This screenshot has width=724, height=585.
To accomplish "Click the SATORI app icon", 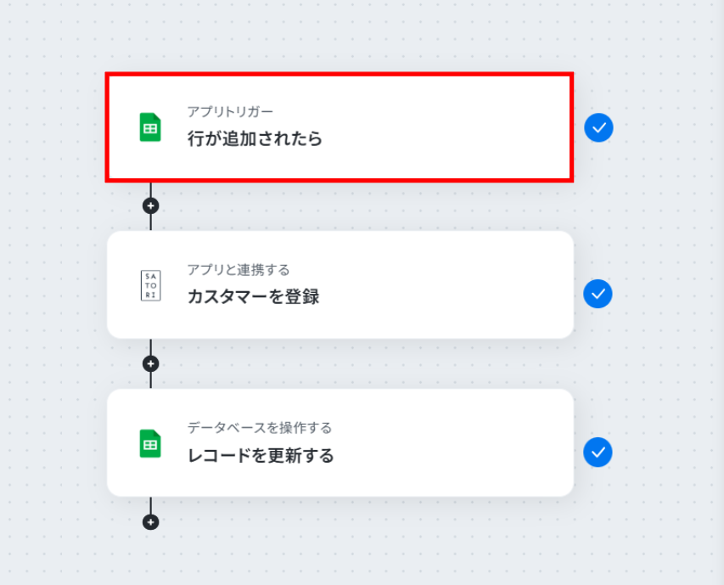I will tap(150, 285).
